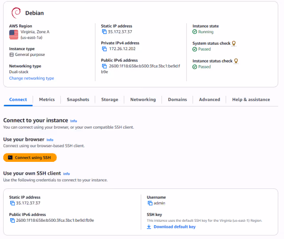This screenshot has height=239, width=284.
Task: Click the General purpose instance type text
Action: tap(30, 55)
